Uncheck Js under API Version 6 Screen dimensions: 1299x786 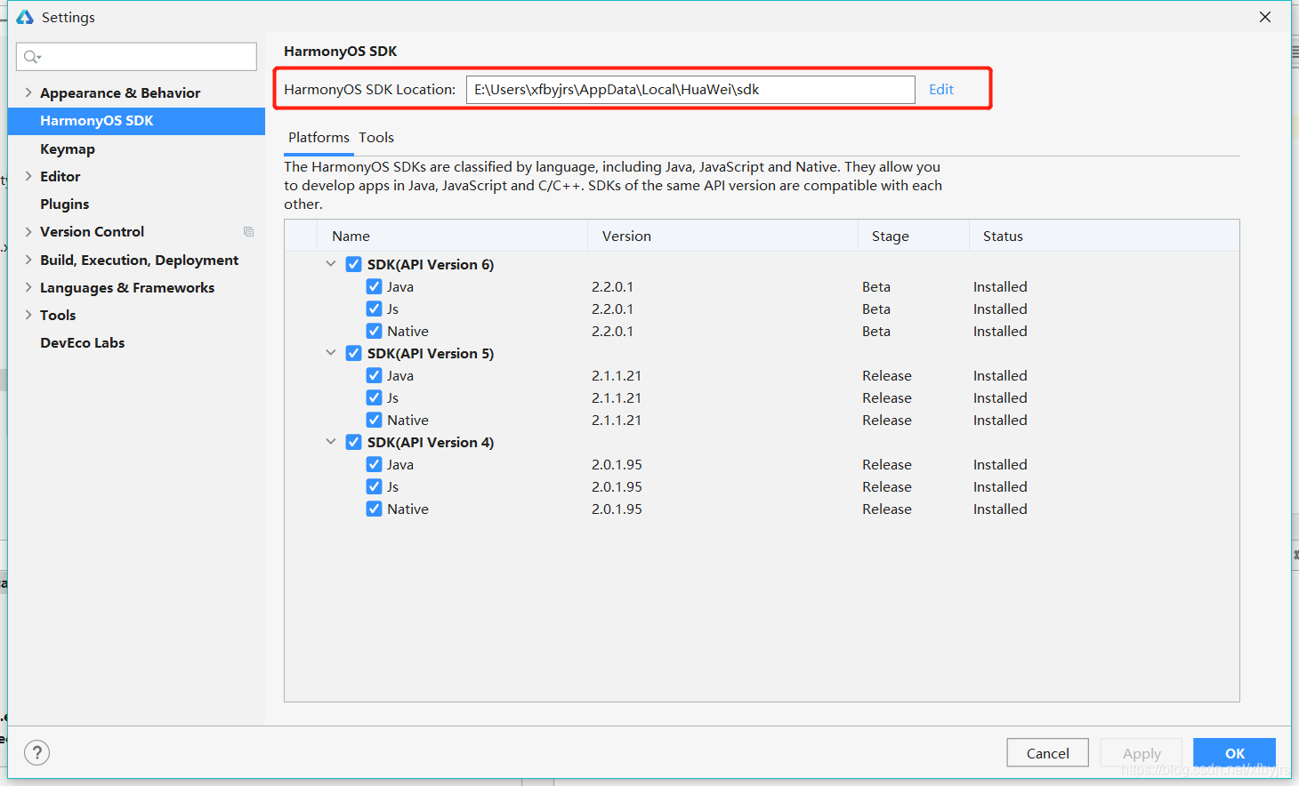375,309
